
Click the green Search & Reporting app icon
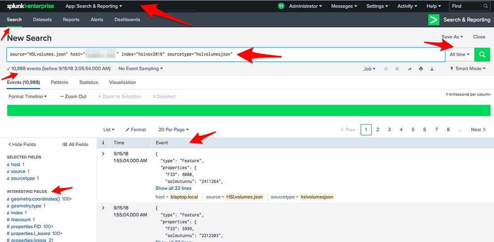pos(434,20)
